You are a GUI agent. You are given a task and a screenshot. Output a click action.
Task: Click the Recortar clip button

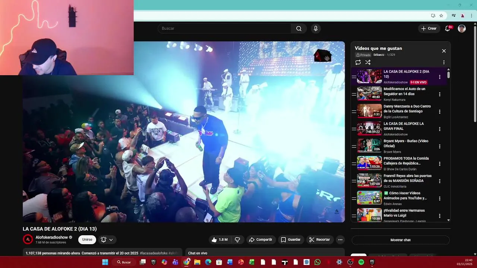pos(320,240)
